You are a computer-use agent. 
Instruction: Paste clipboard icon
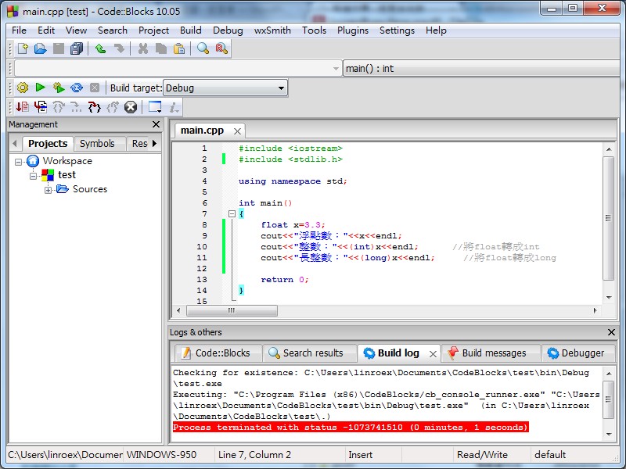tap(179, 48)
